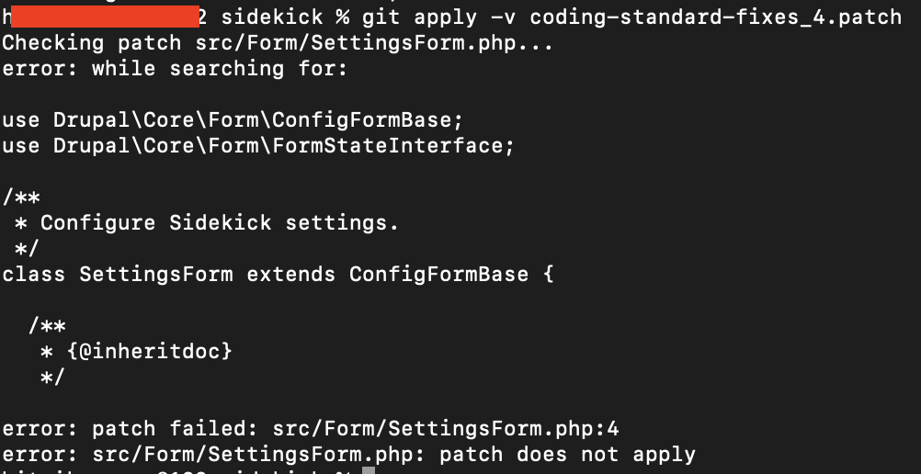The width and height of the screenshot is (921, 474).
Task: Click the indented '/**' before inheritdoc
Action: coord(47,325)
